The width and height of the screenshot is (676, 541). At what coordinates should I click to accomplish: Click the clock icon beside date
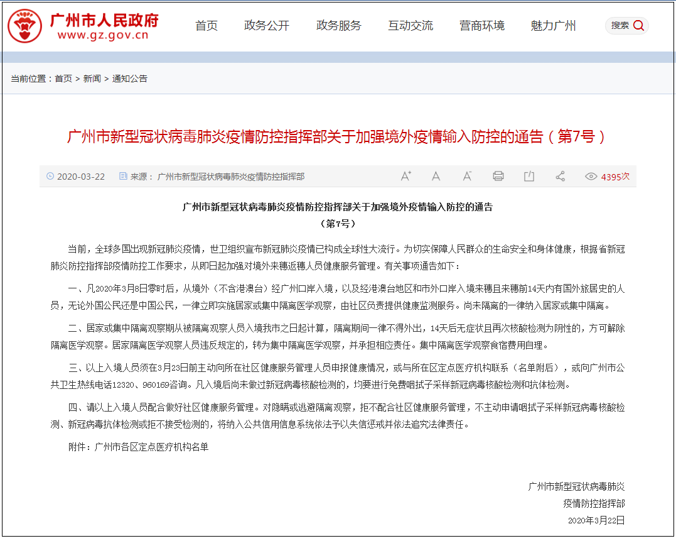pyautogui.click(x=50, y=176)
